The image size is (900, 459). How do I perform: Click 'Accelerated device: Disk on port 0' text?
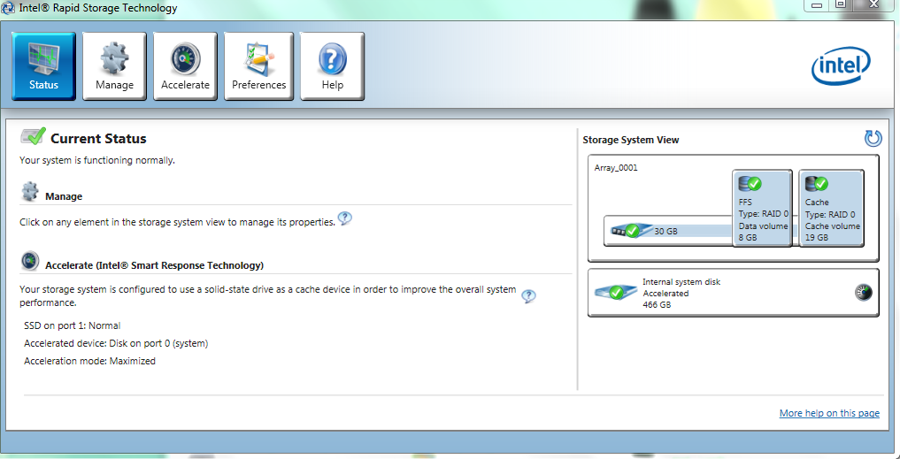(x=116, y=344)
